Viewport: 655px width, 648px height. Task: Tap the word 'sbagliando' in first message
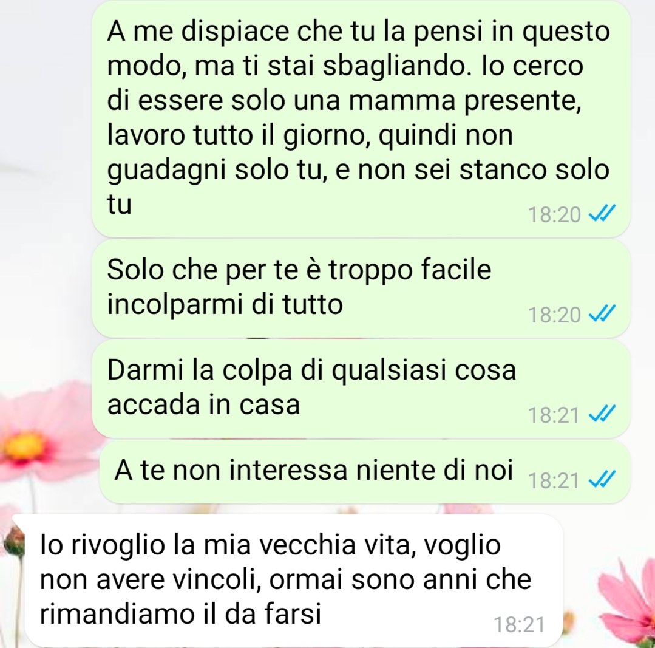point(395,67)
